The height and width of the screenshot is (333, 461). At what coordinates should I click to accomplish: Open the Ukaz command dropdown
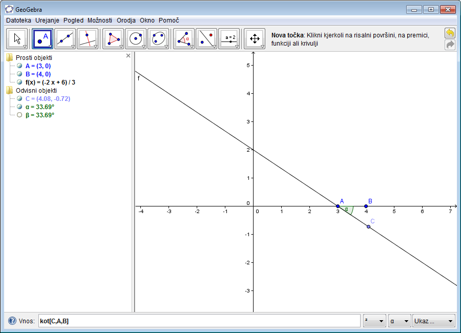click(433, 321)
